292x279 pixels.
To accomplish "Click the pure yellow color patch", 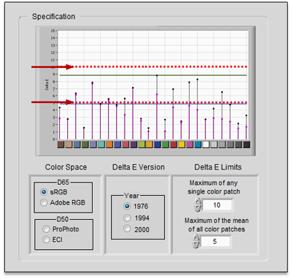I will point(182,145).
